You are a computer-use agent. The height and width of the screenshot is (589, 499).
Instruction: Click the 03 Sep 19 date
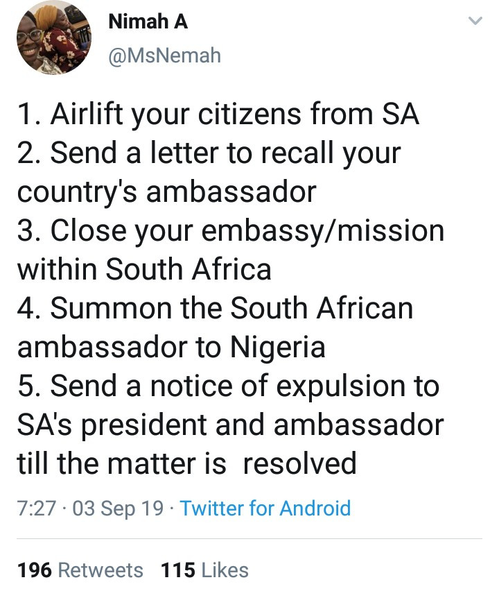[x=118, y=508]
